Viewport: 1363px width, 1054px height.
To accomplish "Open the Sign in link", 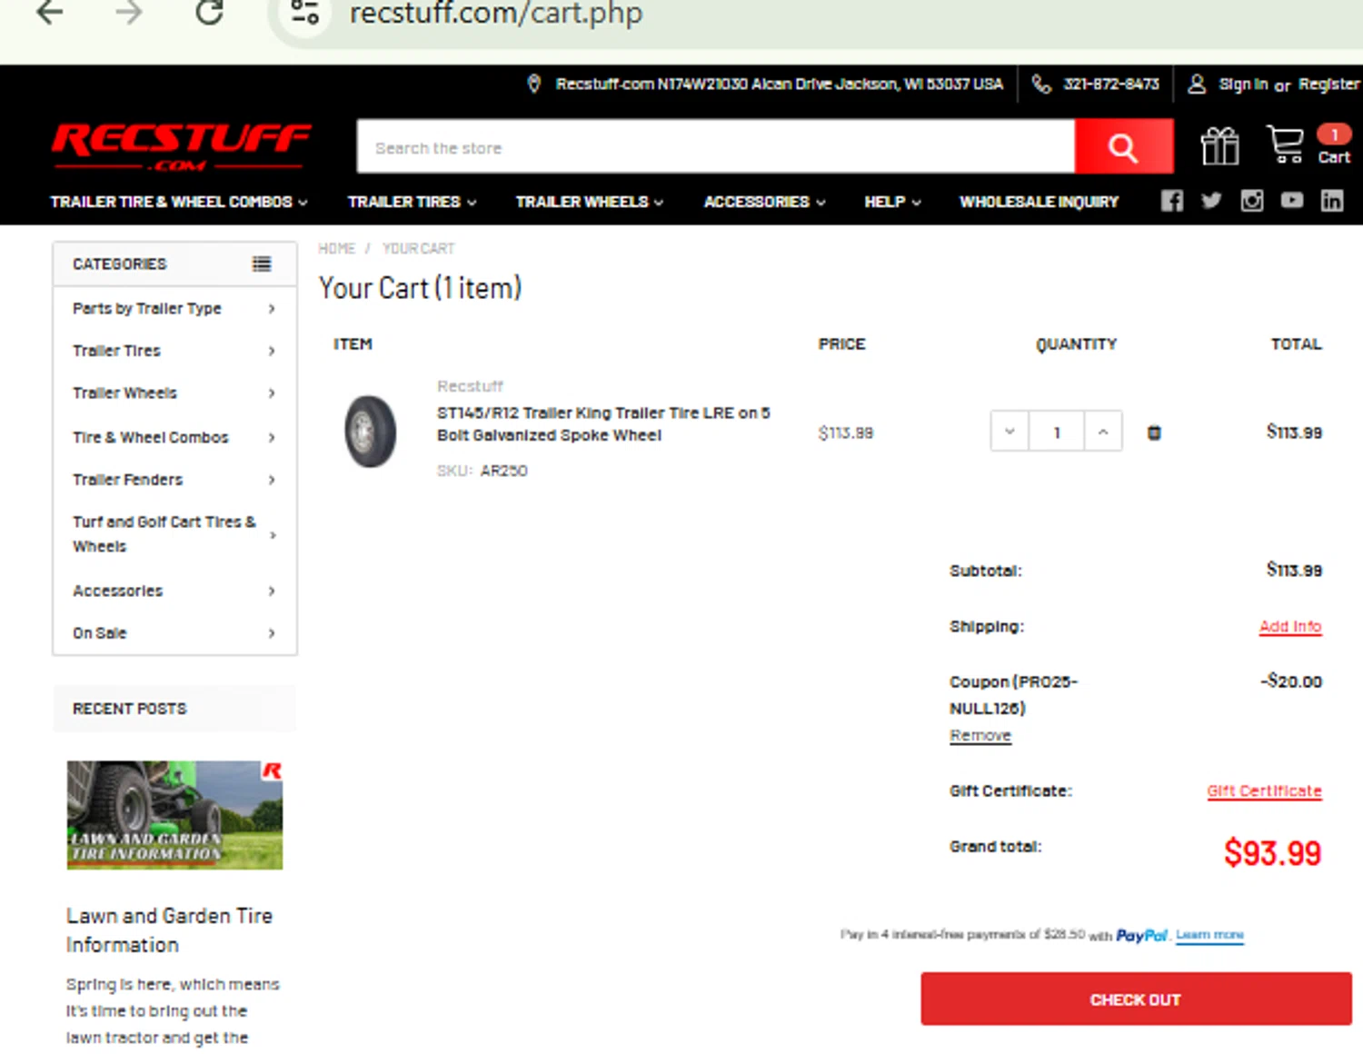I will (1243, 84).
